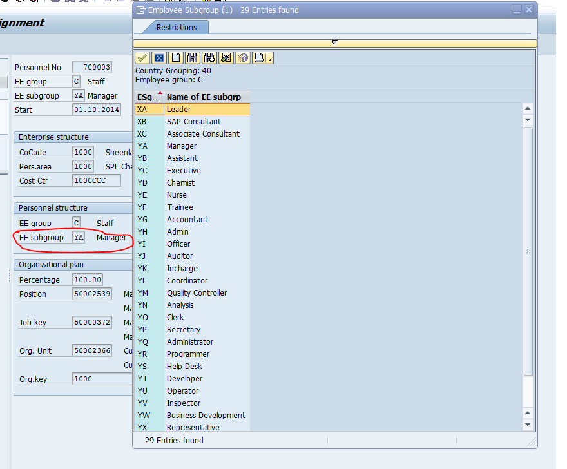The width and height of the screenshot is (567, 469).
Task: Expand the yellow restrictions bar
Action: pos(334,43)
